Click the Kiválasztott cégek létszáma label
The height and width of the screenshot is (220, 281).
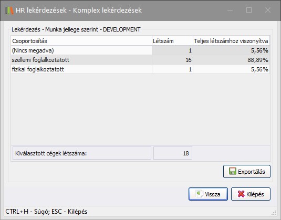[x=51, y=153]
